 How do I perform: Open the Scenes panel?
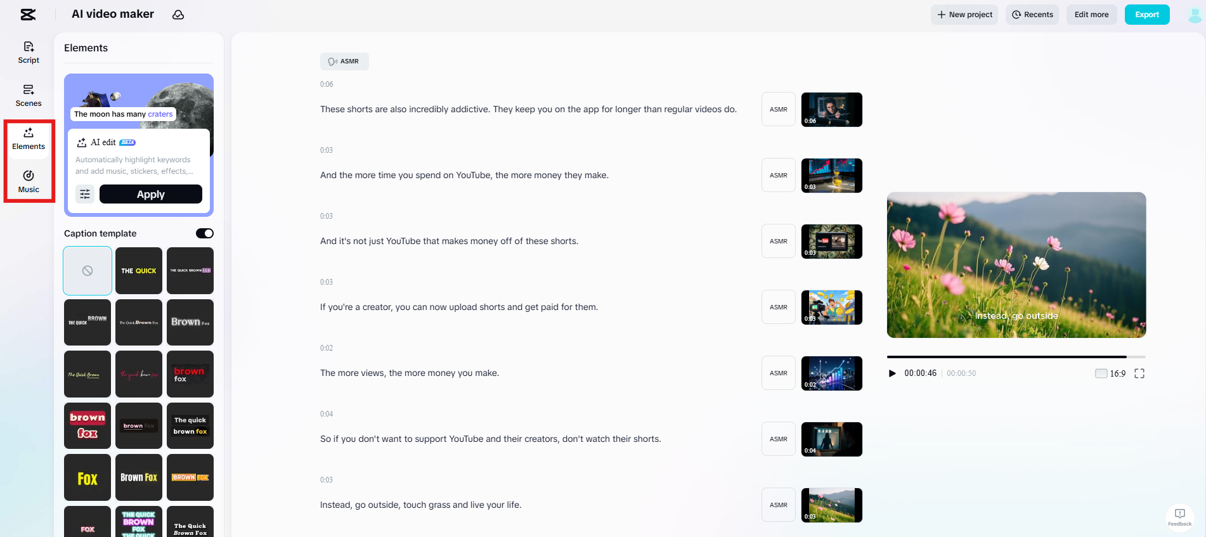pyautogui.click(x=29, y=96)
